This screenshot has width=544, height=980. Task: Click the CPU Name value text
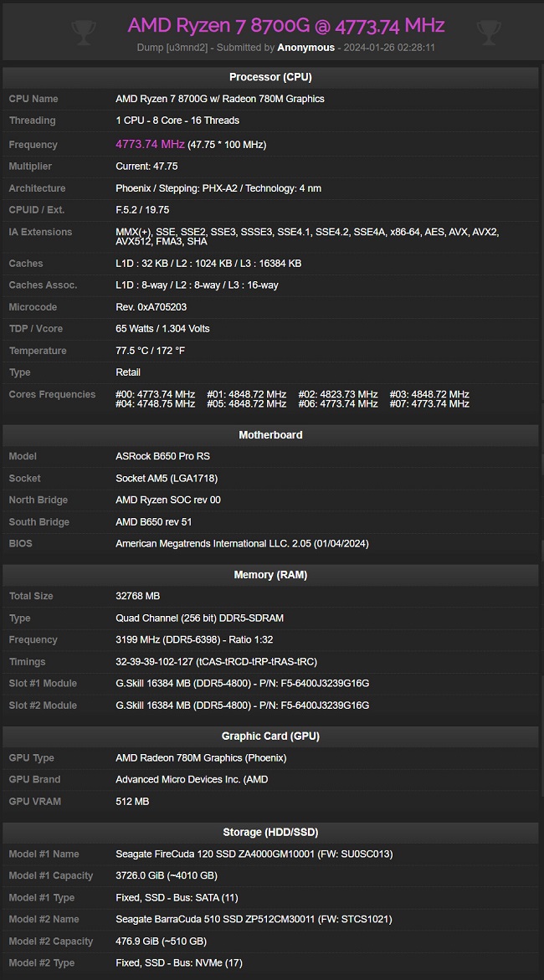[x=219, y=99]
